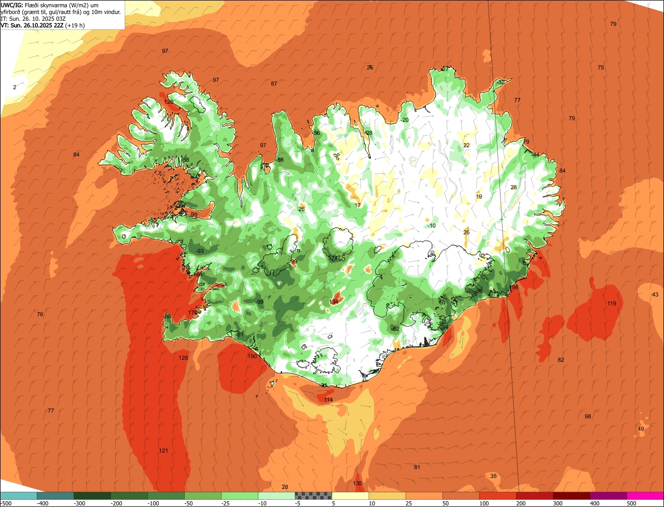
Task: Select the flux value '121' on the map
Action: [163, 450]
